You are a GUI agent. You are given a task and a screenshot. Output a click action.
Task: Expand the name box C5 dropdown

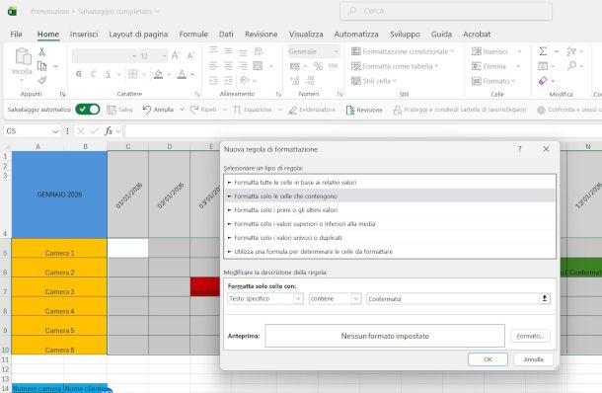pyautogui.click(x=55, y=131)
